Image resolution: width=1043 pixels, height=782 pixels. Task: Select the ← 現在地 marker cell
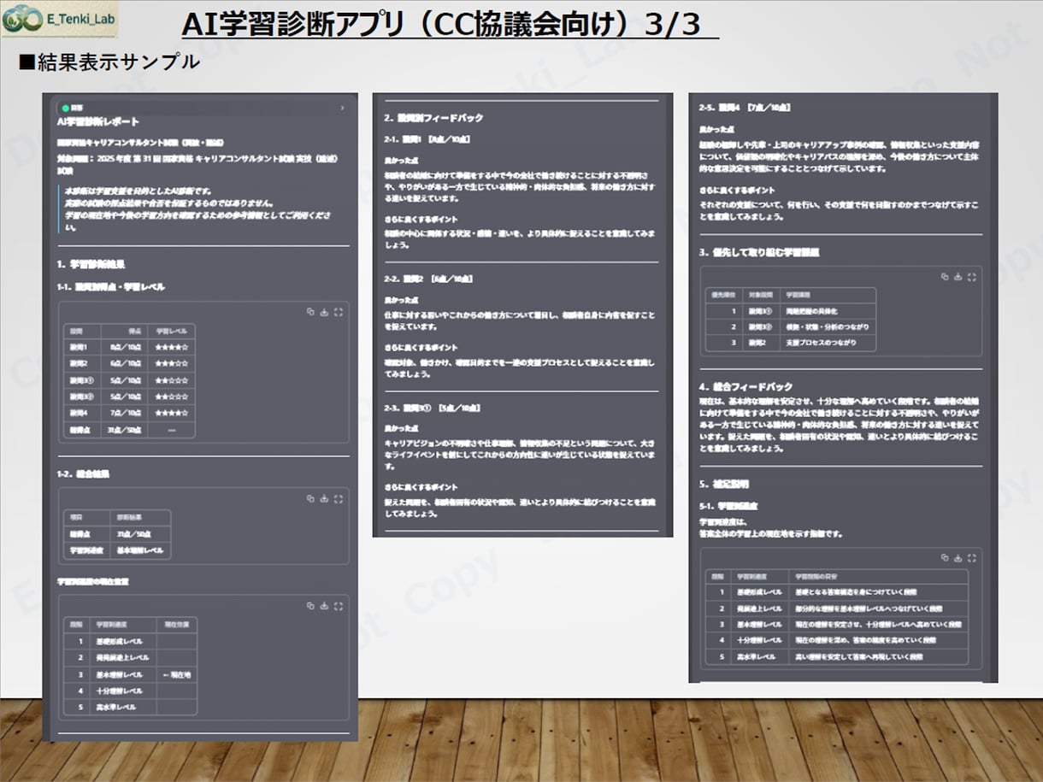177,674
